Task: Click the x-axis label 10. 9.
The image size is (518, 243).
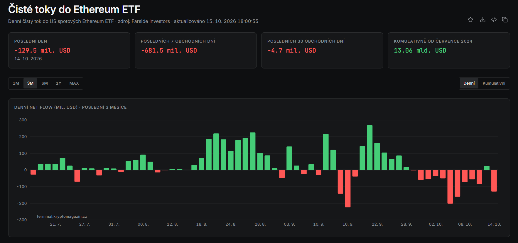Action: 319,224
